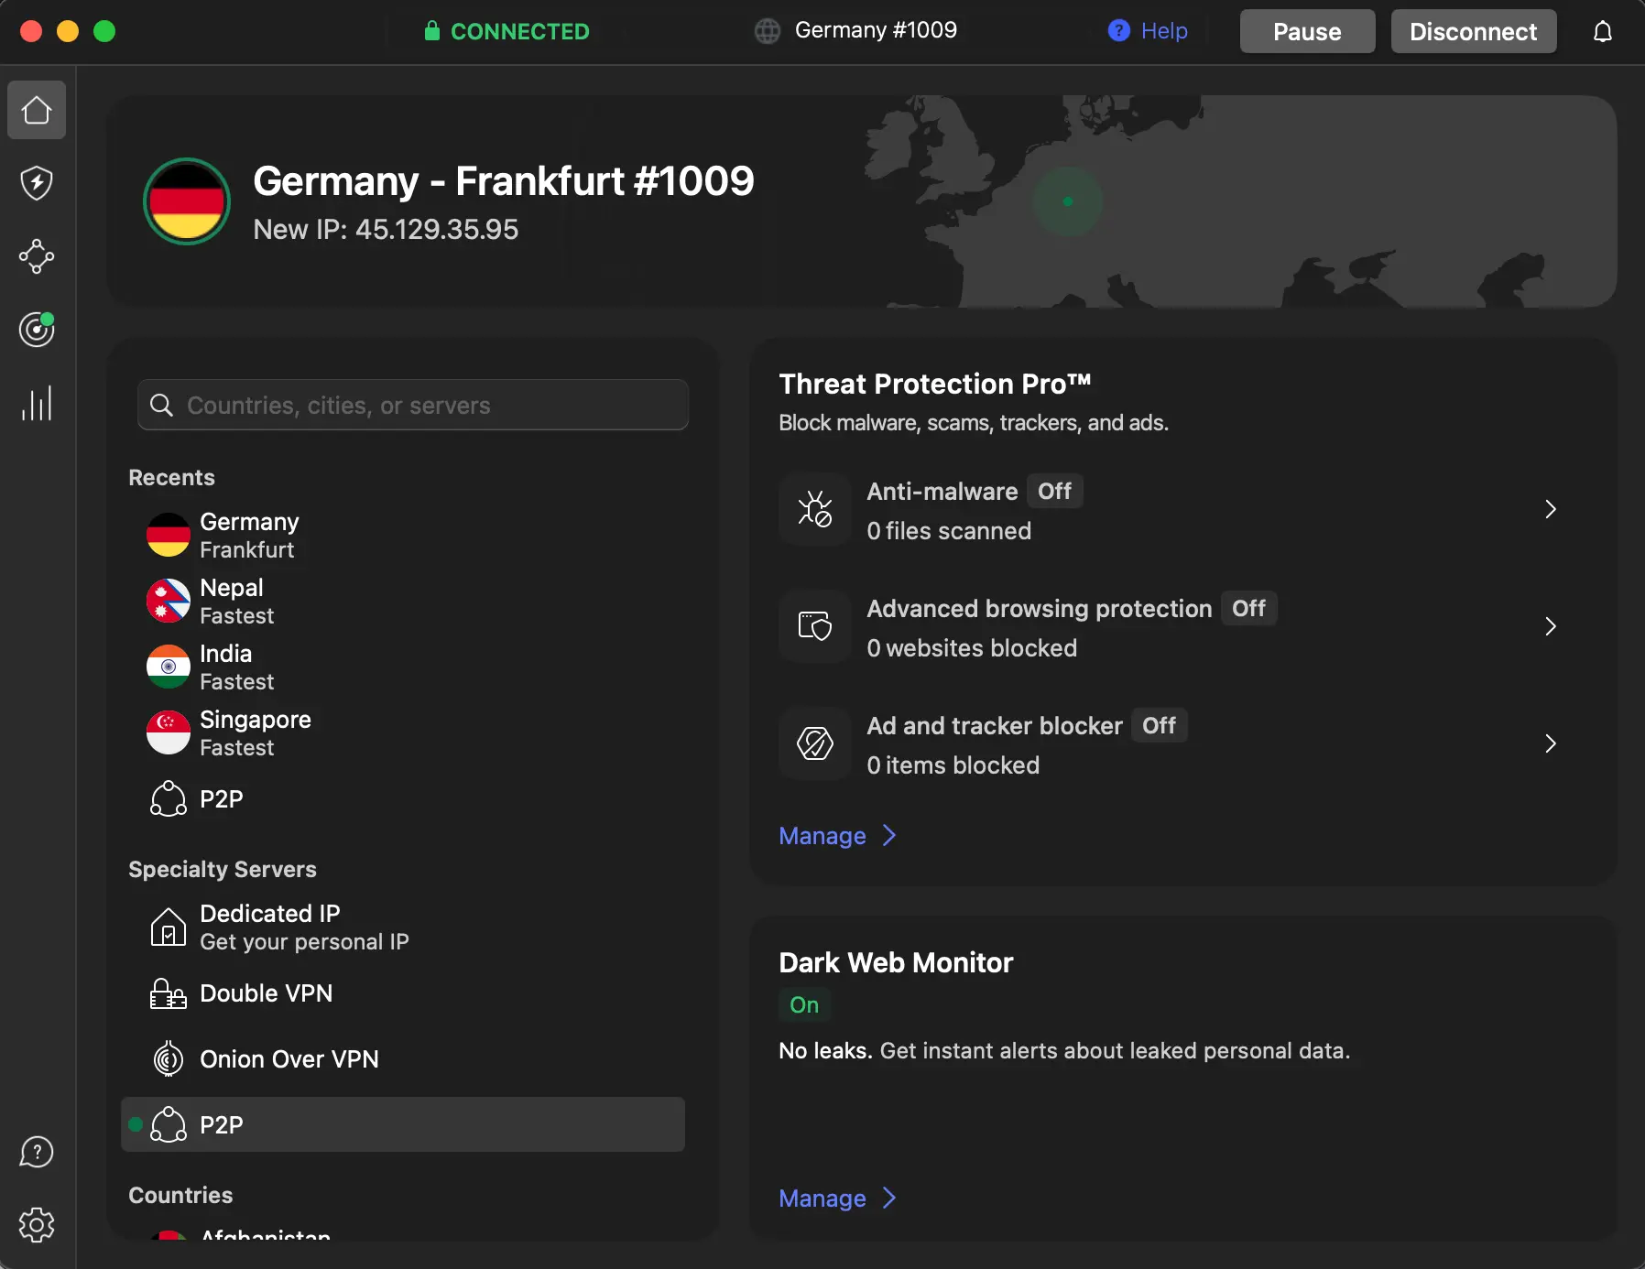
Task: Click the globe icon beside Germany #1009
Action: pyautogui.click(x=768, y=31)
